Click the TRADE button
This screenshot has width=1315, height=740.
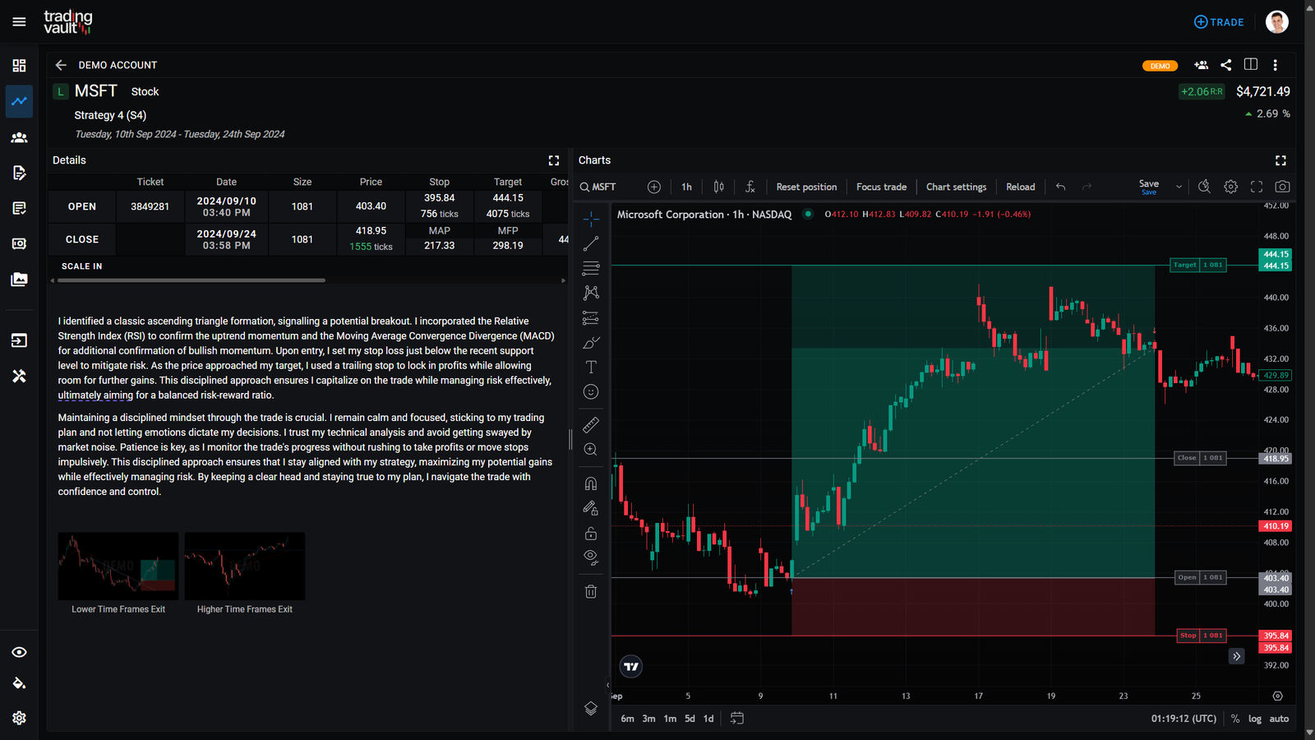[x=1219, y=21]
